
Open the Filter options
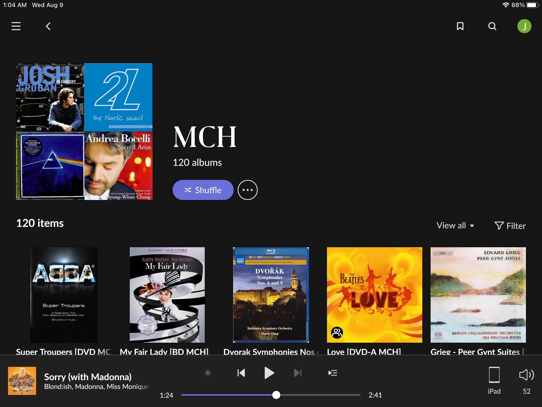tap(510, 226)
